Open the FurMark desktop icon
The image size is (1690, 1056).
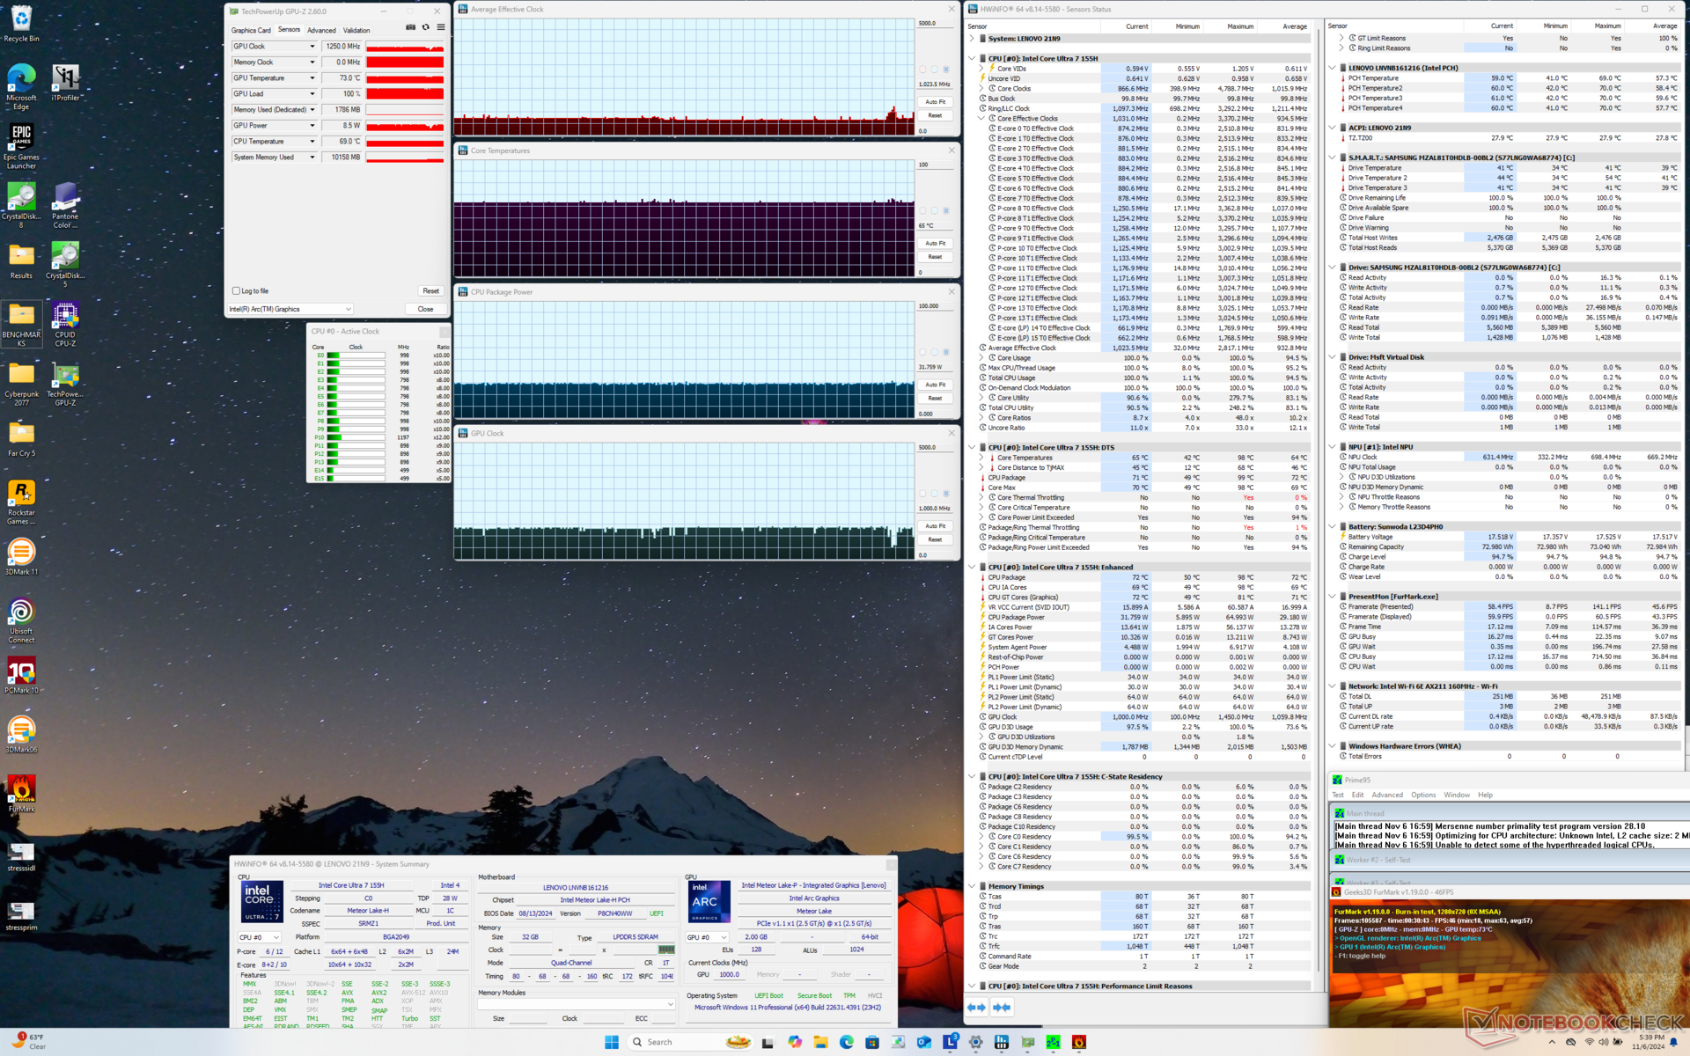[x=21, y=794]
